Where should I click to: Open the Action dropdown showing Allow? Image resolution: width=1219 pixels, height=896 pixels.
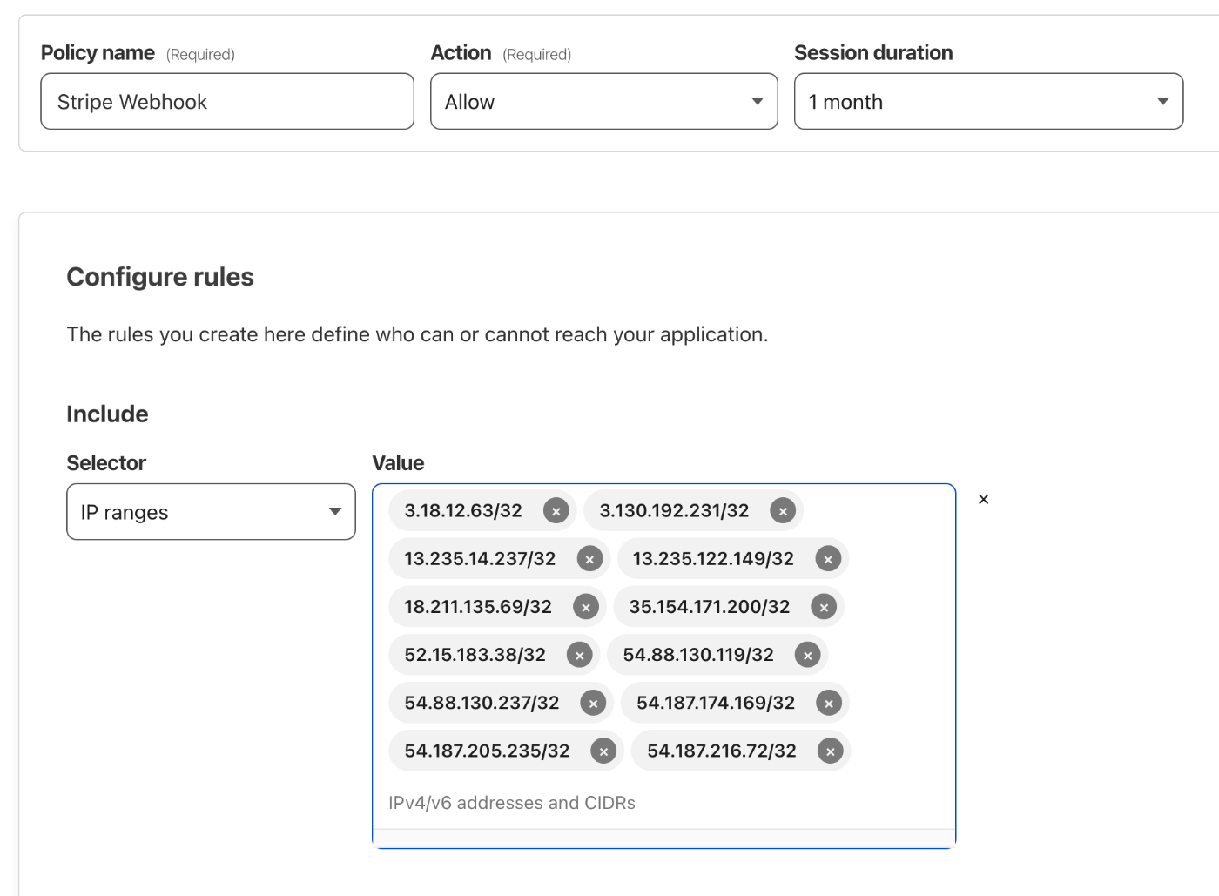click(x=604, y=102)
